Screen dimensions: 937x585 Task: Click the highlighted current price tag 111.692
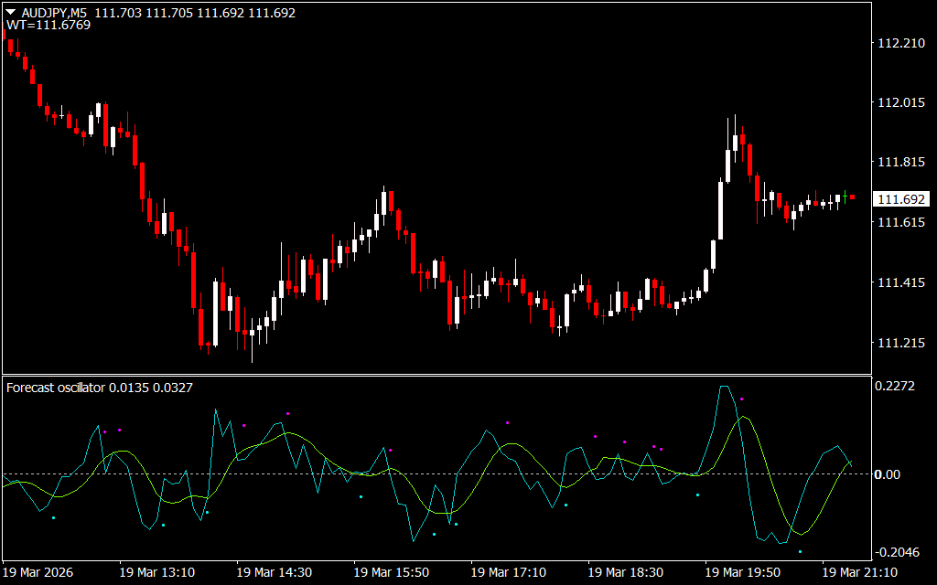[901, 199]
